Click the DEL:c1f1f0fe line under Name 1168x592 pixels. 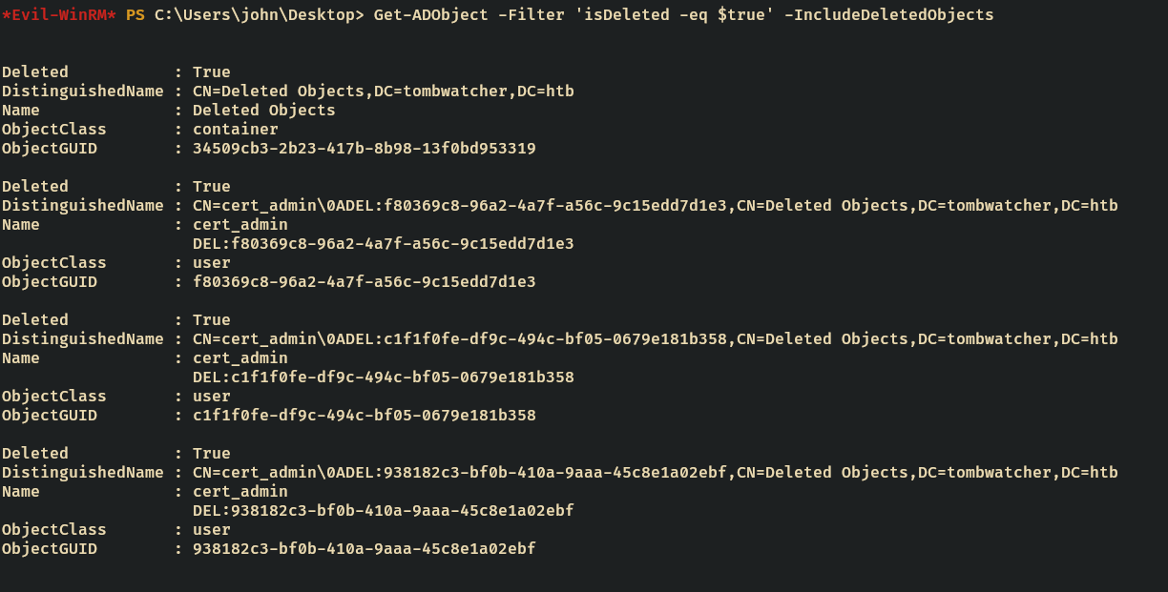[x=383, y=378]
